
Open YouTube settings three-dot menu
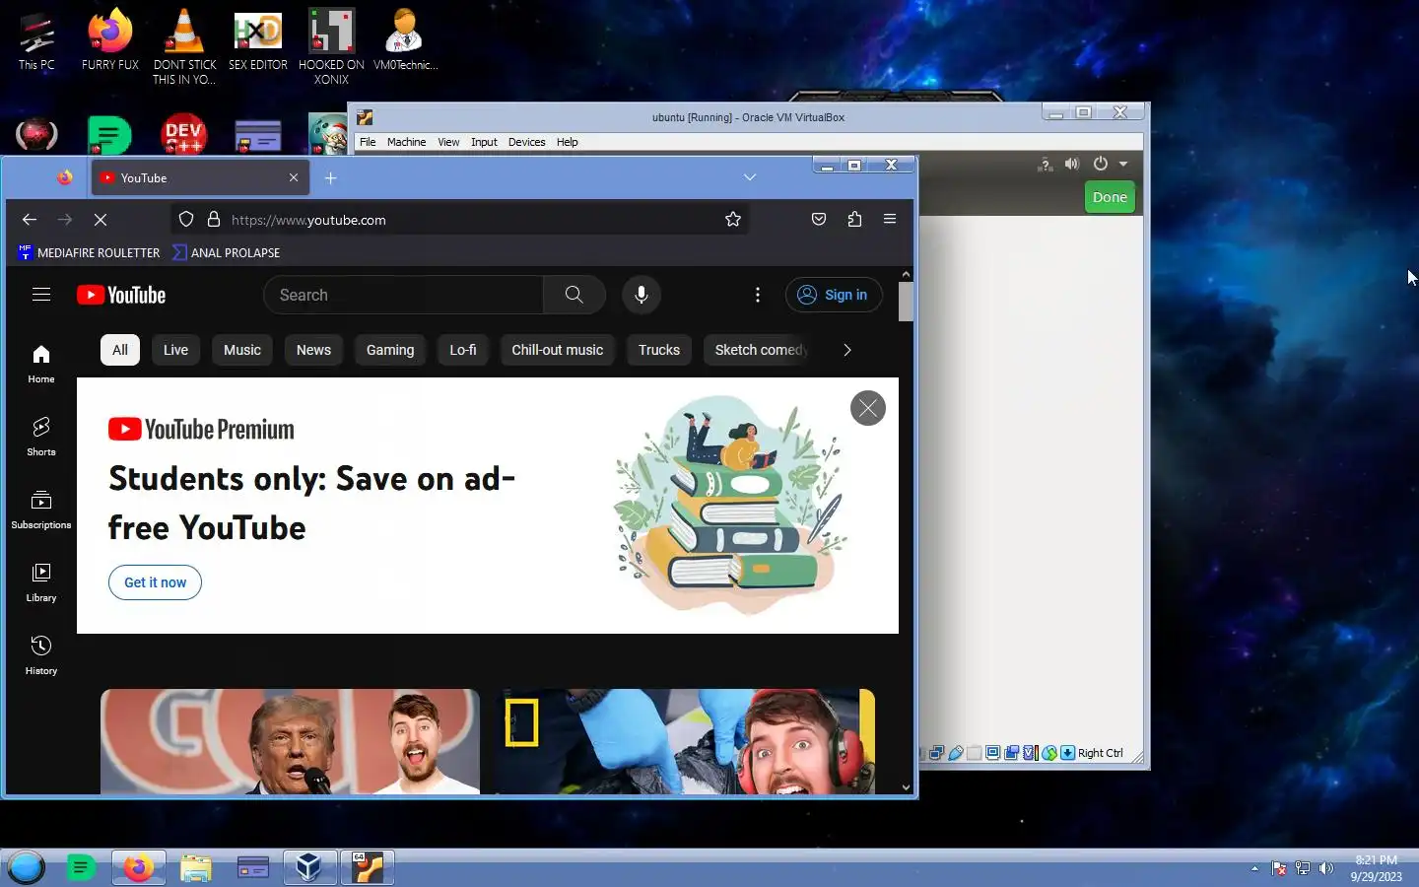pos(758,295)
